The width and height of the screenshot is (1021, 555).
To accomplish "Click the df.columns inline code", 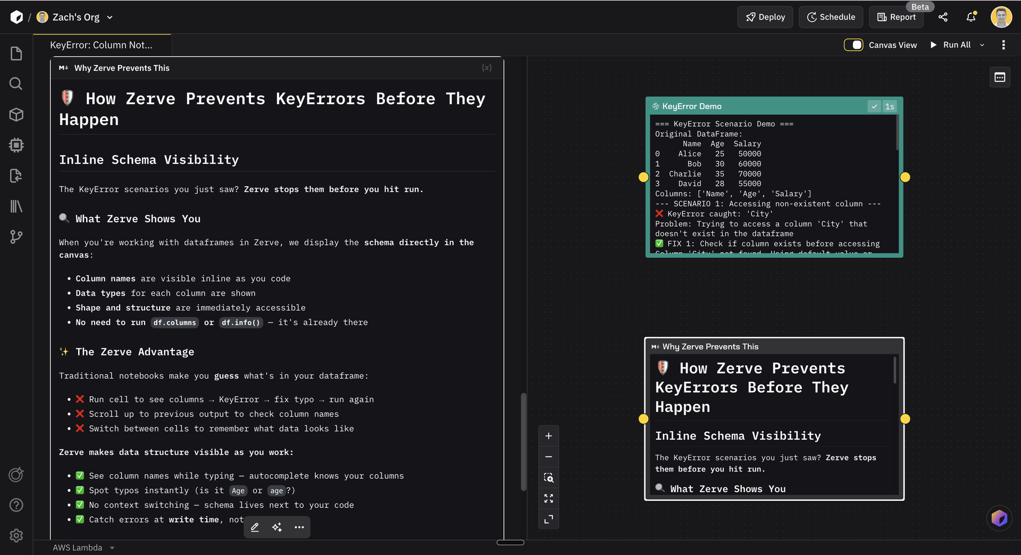I will [x=174, y=323].
